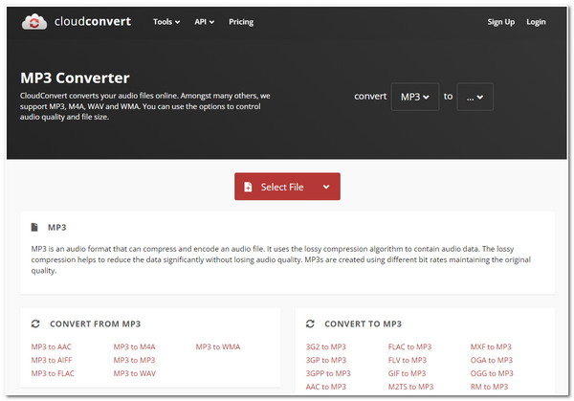Image resolution: width=574 pixels, height=401 pixels.
Task: Click the MP3 document file icon
Action: tap(34, 228)
